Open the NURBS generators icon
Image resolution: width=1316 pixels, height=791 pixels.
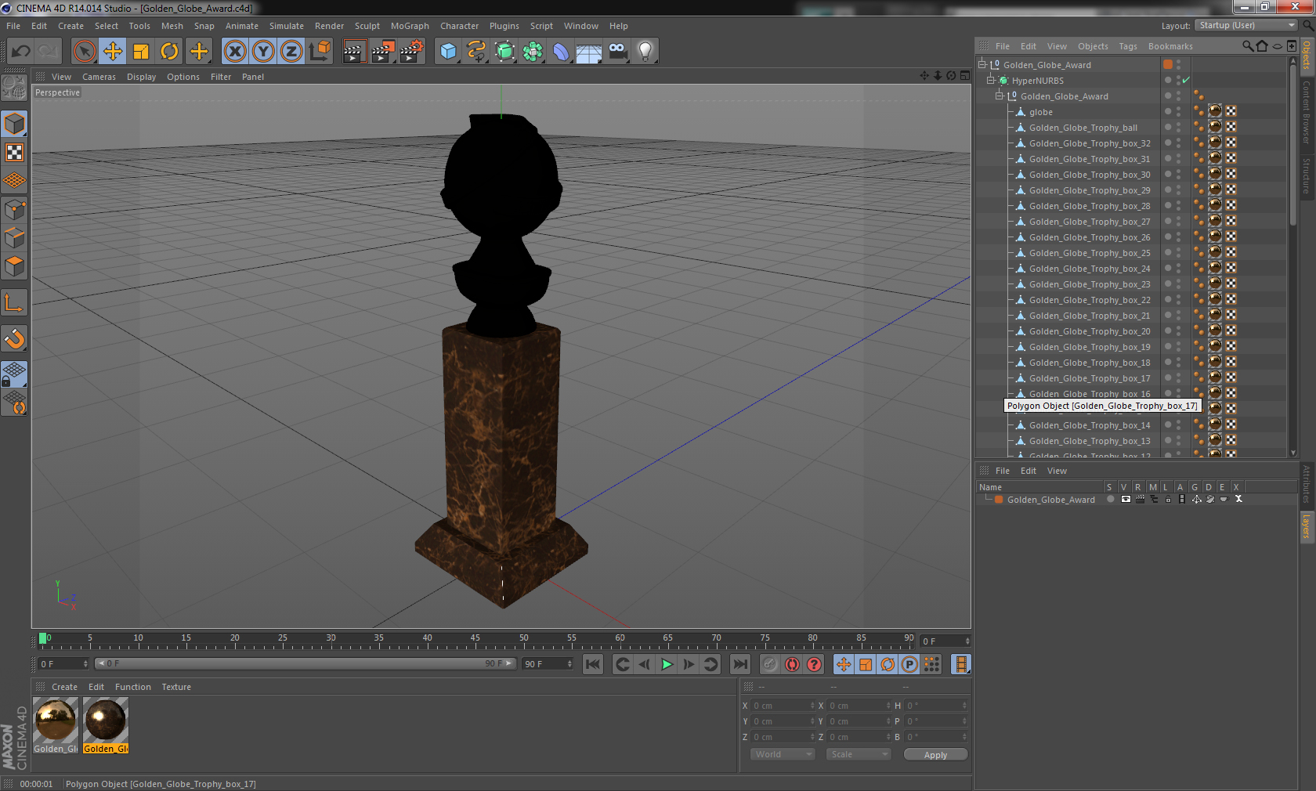[504, 52]
